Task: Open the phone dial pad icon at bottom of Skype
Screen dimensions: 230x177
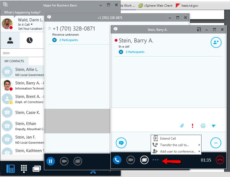Action: coord(11,169)
